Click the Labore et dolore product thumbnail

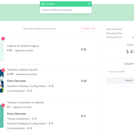click(x=2, y=50)
